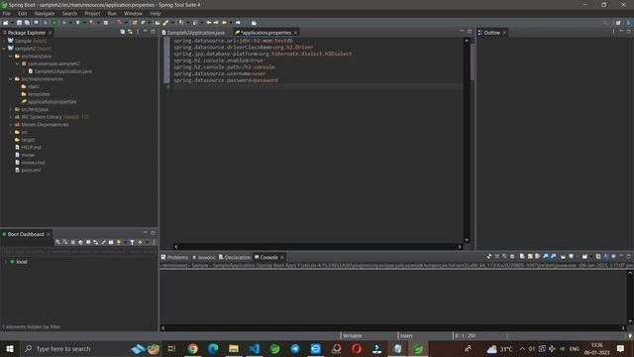This screenshot has height=357, width=634.
Task: Open the Windows notification center icon
Action: 620,348
